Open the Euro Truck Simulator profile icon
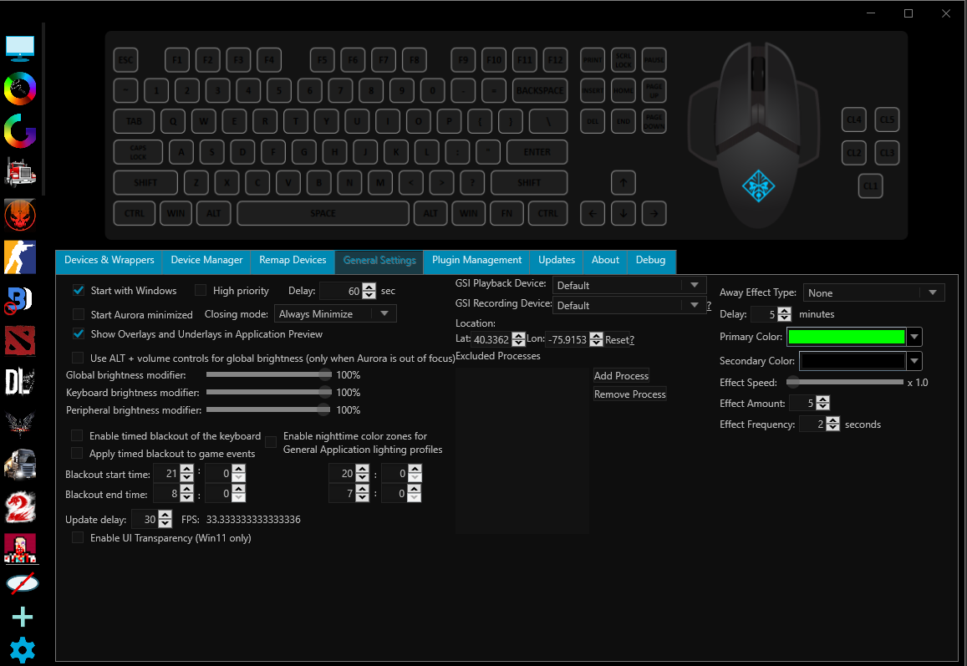This screenshot has width=967, height=666. (x=20, y=465)
